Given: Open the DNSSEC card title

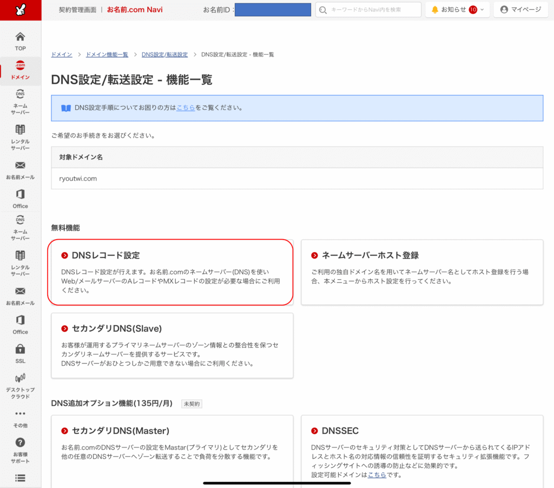Looking at the screenshot, I should coord(340,431).
